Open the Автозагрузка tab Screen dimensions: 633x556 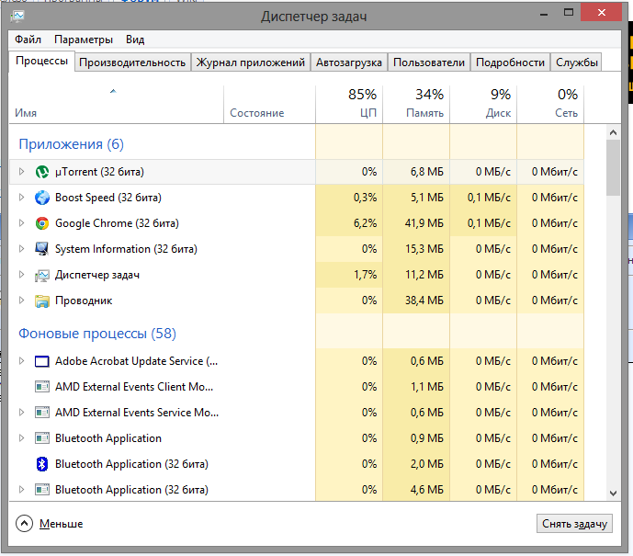[348, 62]
